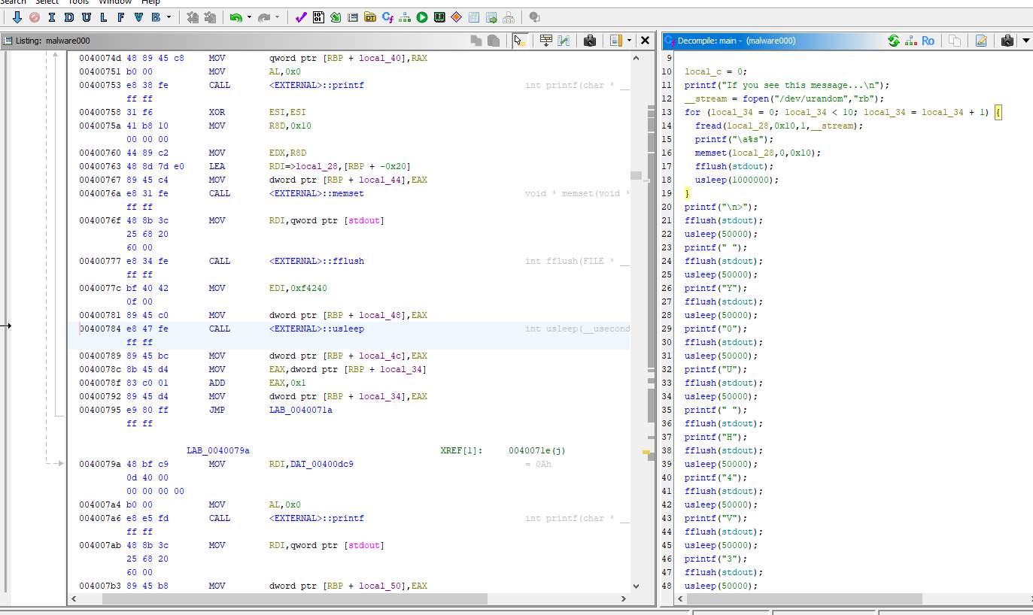Open the Decompile panel menu dropdown arrow

click(x=1025, y=41)
